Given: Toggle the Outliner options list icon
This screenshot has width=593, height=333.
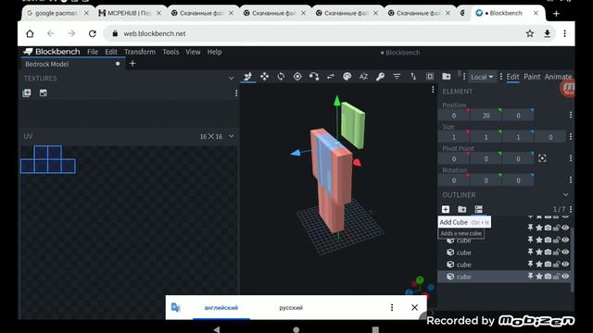Looking at the screenshot, I should click(x=478, y=209).
